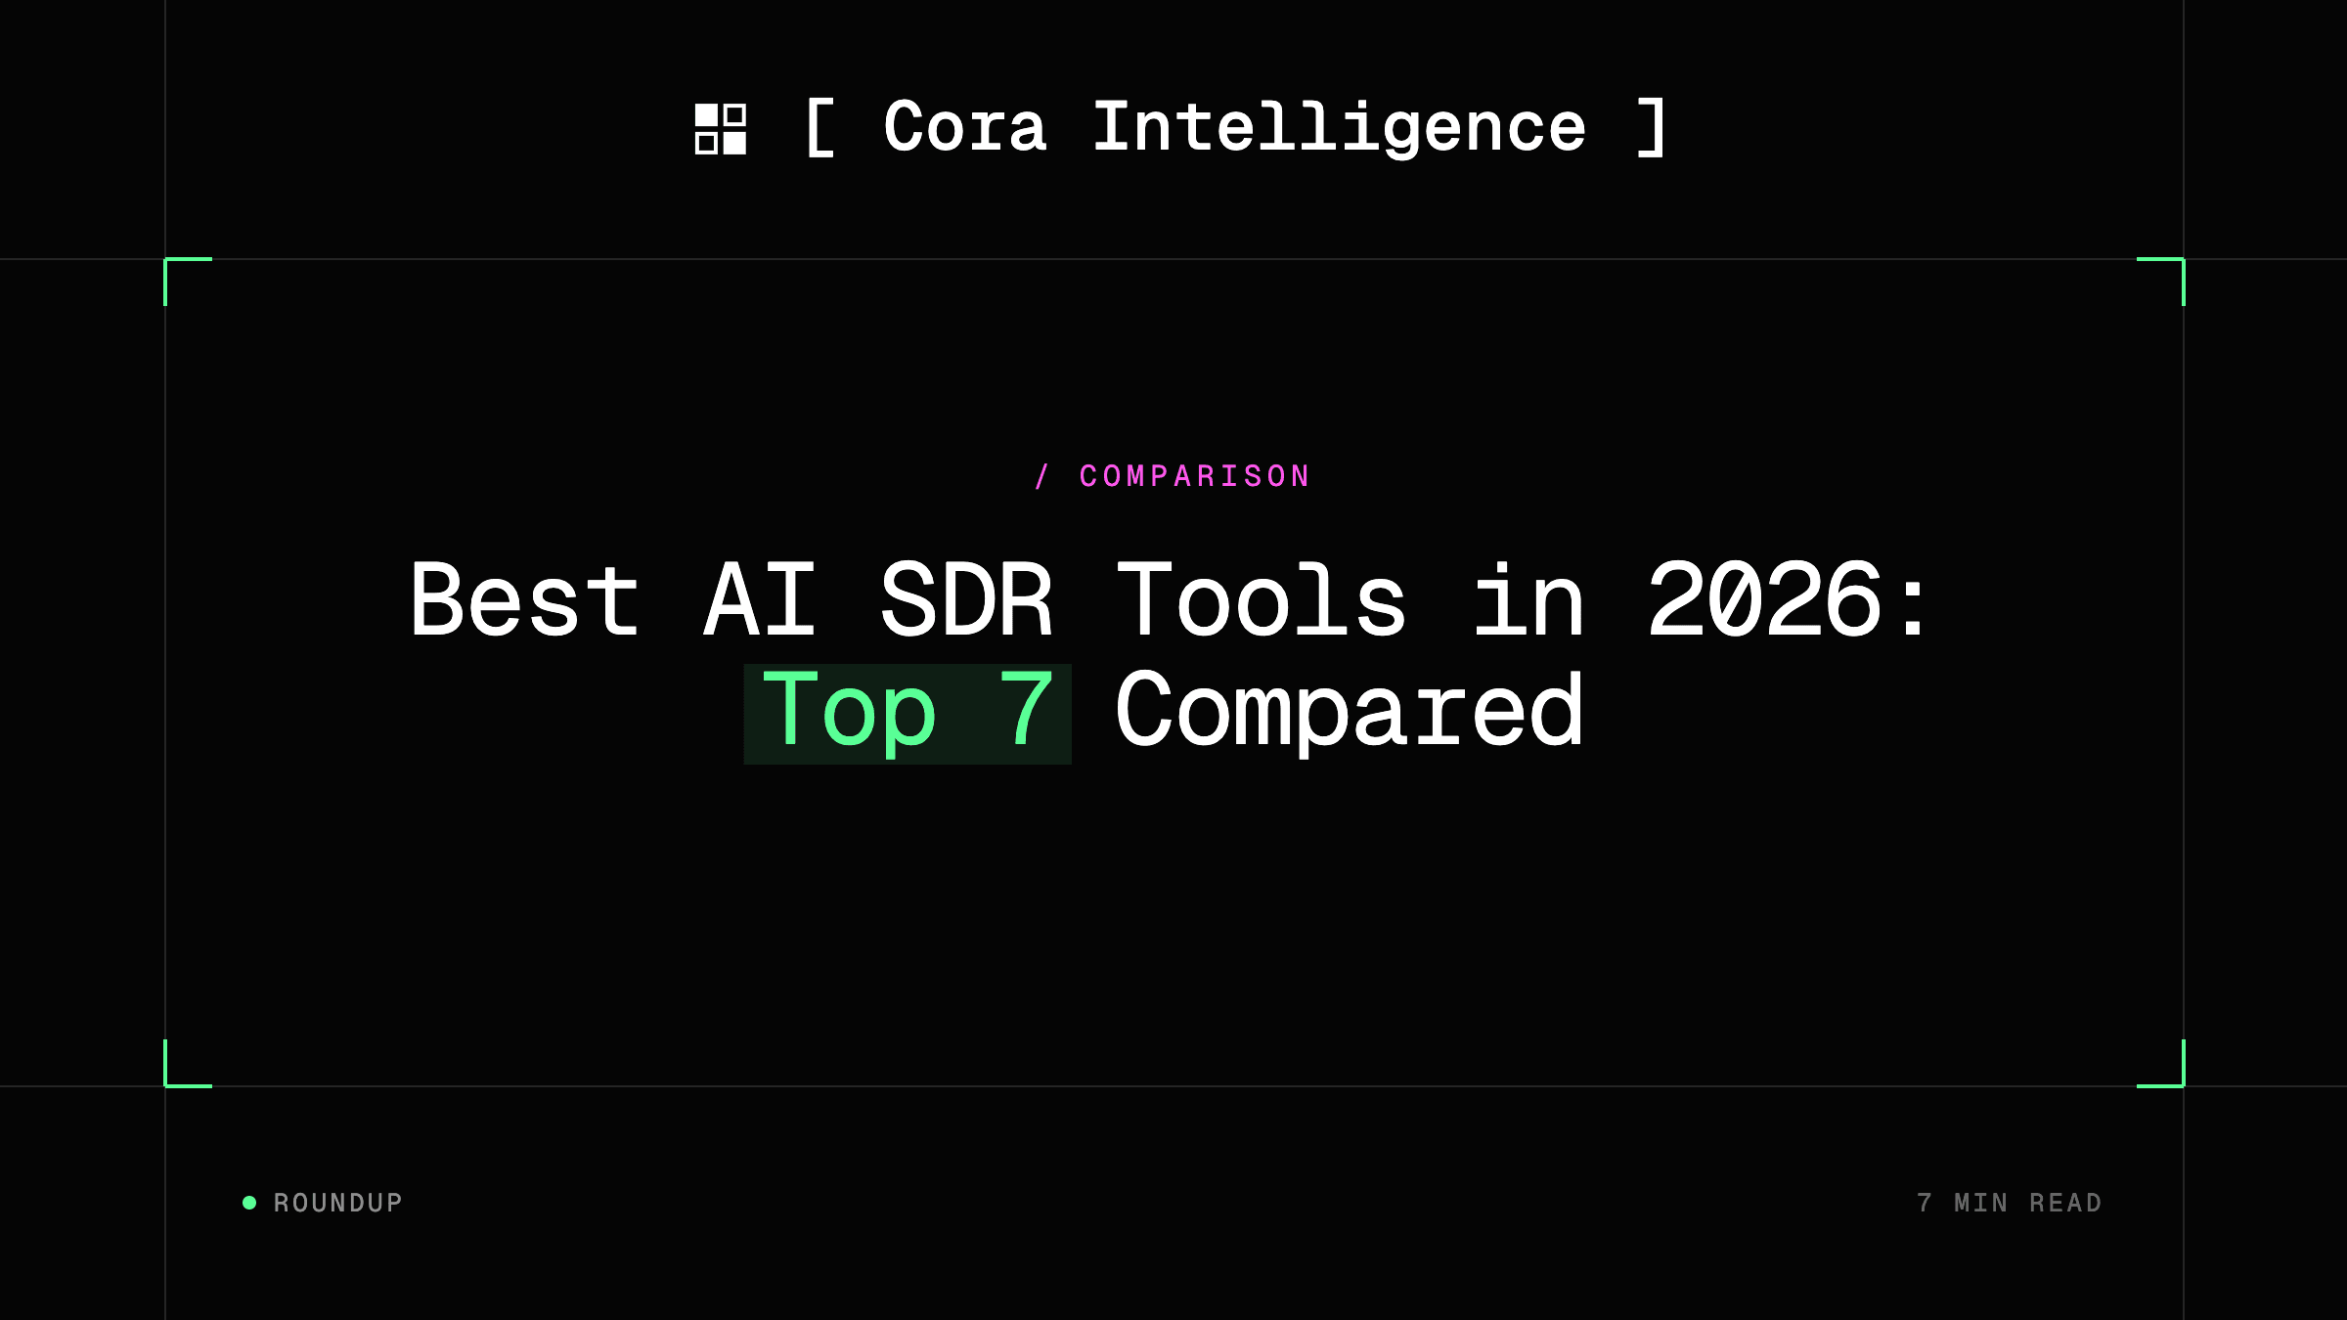Click the headline 'Best AI SDR Tools in 2026:'
Screen dimensions: 2347x1320
tap(1170, 599)
